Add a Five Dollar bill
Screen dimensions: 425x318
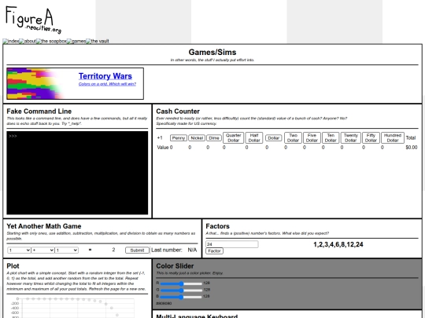pyautogui.click(x=312, y=137)
